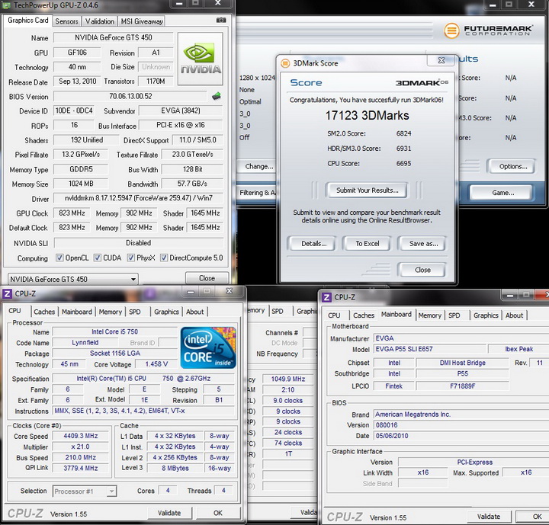Click the Multiplier value x 21.0

pyautogui.click(x=81, y=447)
